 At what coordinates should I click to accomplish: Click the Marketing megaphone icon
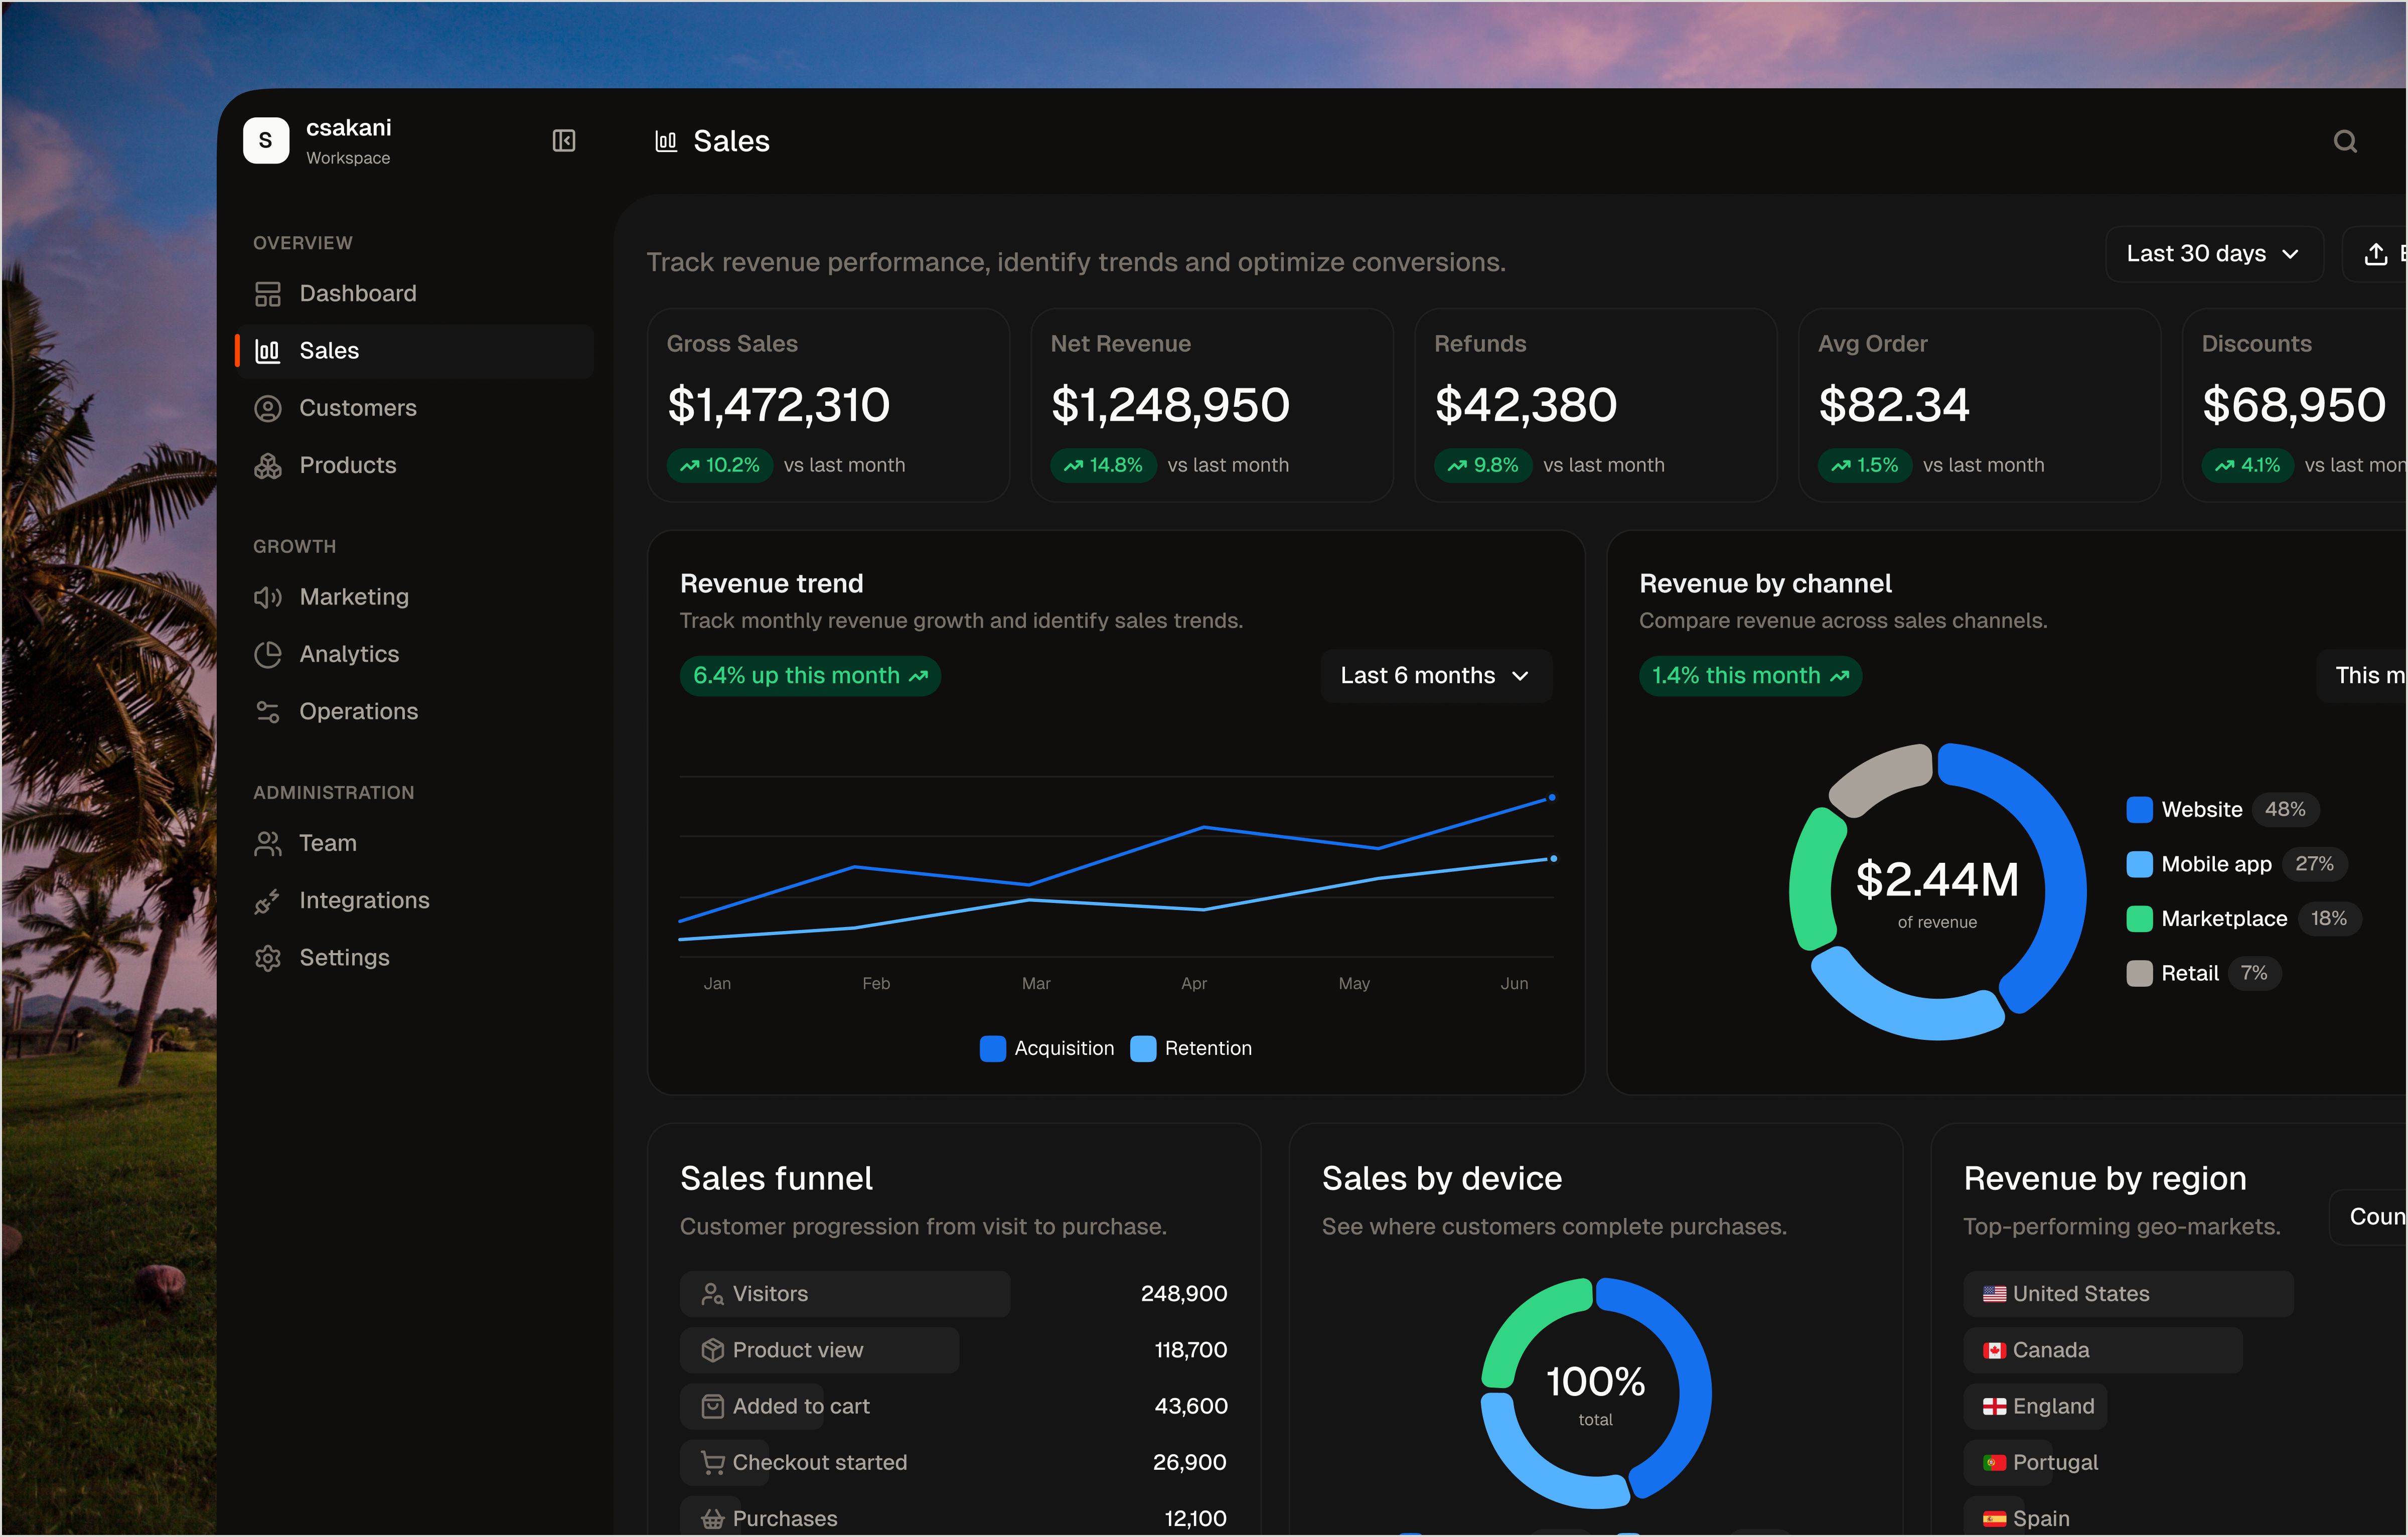(x=268, y=597)
